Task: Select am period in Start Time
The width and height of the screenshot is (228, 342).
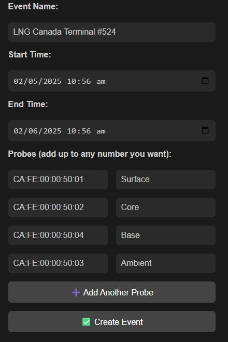Action: click(x=101, y=81)
